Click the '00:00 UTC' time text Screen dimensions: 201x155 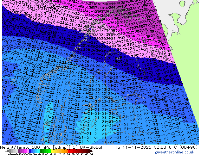click(x=166, y=147)
